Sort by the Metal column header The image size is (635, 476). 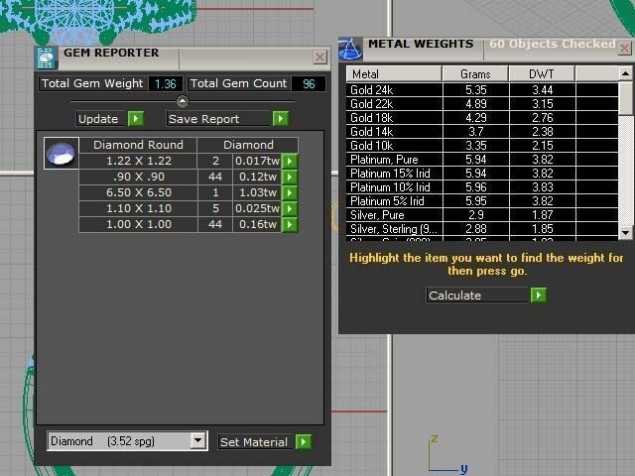click(394, 74)
